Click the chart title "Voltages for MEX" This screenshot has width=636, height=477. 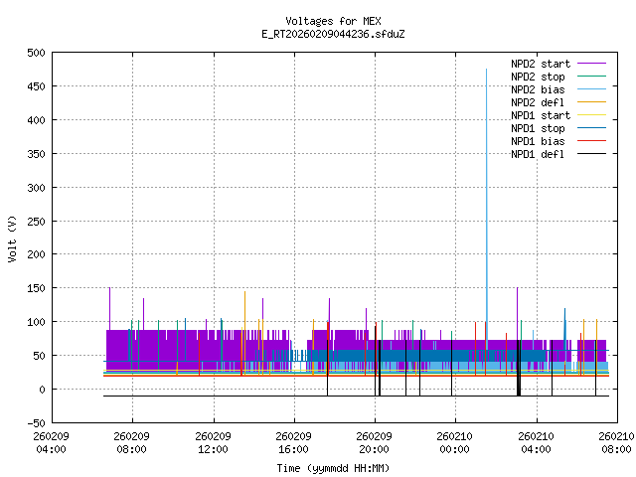[333, 21]
